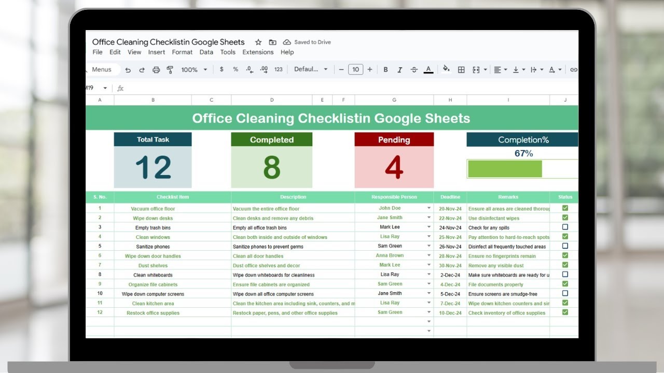Open the text color picker
The width and height of the screenshot is (664, 373).
pos(428,69)
